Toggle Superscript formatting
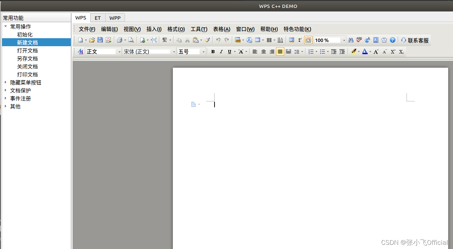The image size is (453, 249). tap(393, 51)
